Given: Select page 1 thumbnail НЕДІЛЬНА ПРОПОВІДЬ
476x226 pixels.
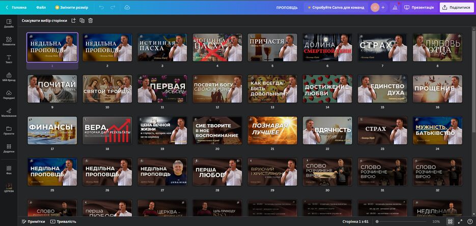Looking at the screenshot, I should [52, 47].
